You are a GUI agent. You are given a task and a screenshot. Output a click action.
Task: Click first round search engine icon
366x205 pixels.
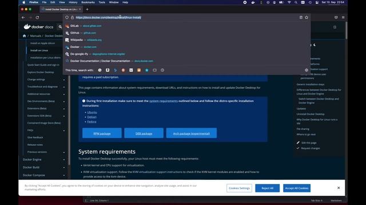click(100, 70)
